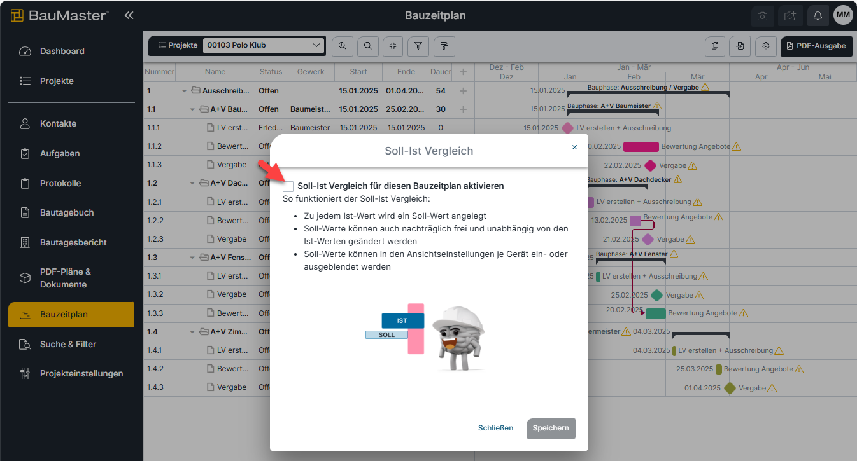Select the paint roller format tool
The image size is (857, 461).
coord(444,45)
